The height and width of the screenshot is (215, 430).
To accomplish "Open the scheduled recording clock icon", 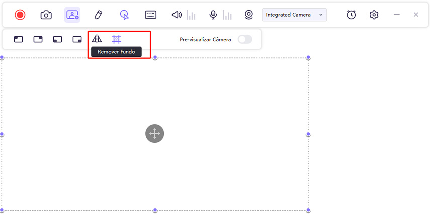I will coord(351,15).
